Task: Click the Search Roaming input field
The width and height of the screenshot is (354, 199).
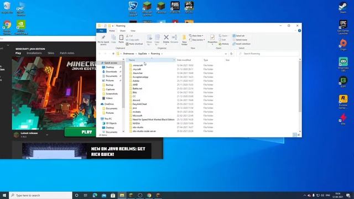Action: pos(268,54)
